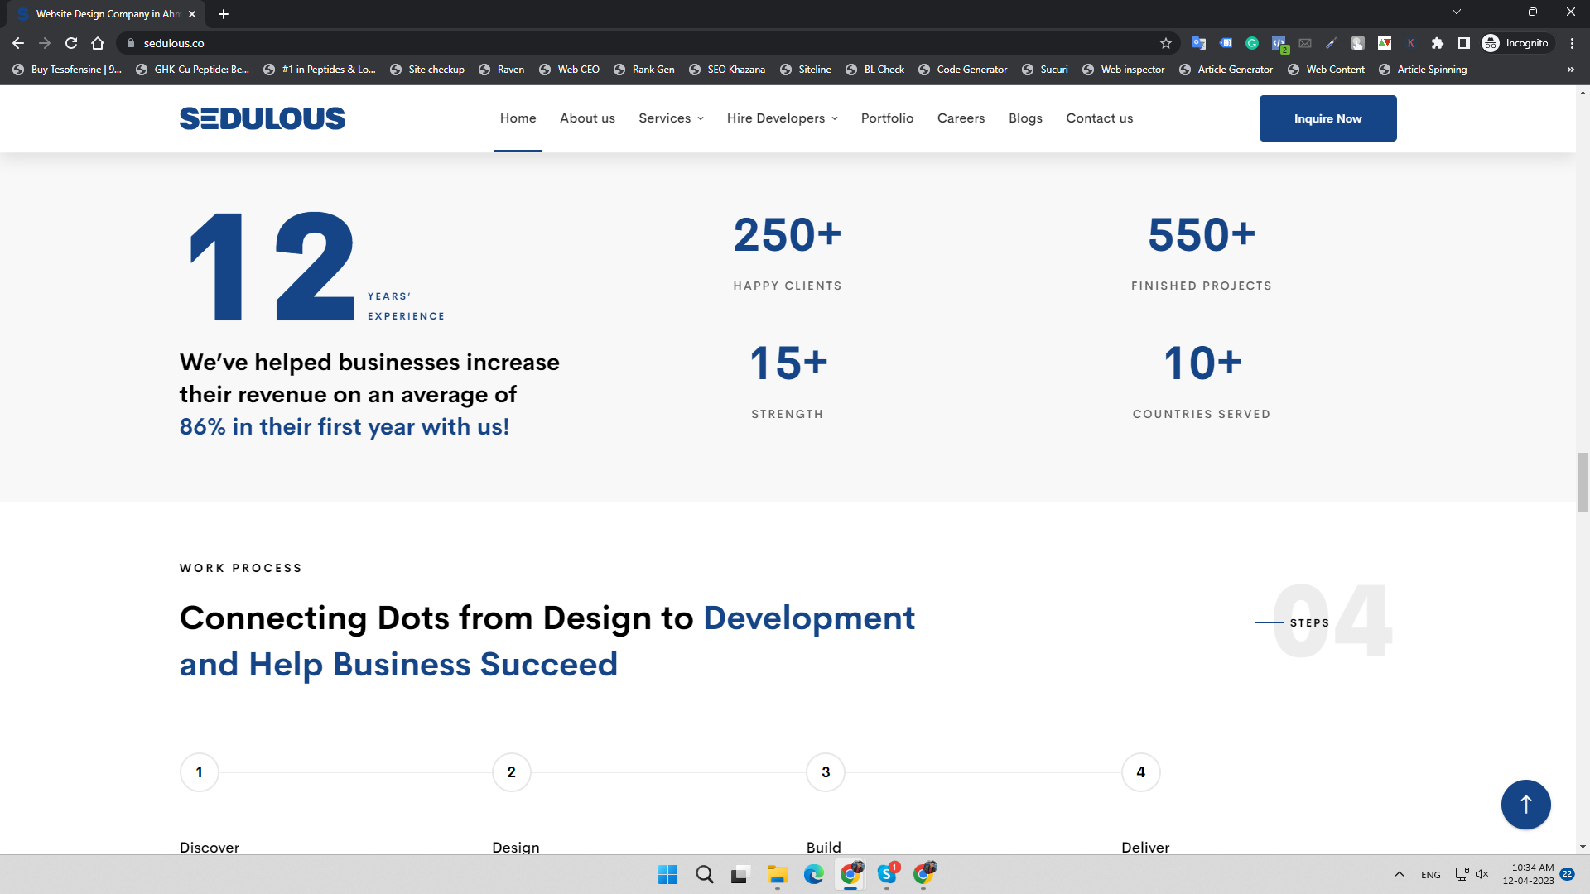Open Task View on the taskbar

[x=740, y=874]
